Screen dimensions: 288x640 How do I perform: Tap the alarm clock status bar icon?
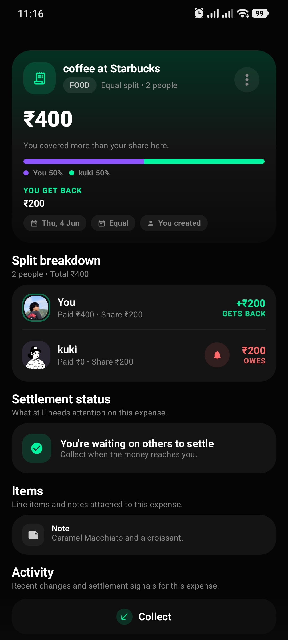[x=199, y=13]
